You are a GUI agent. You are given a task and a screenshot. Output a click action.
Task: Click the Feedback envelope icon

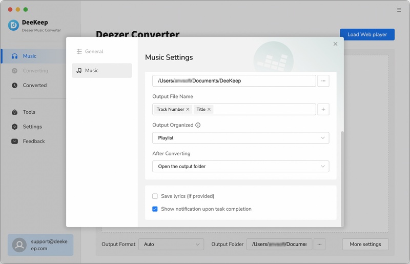click(x=15, y=141)
